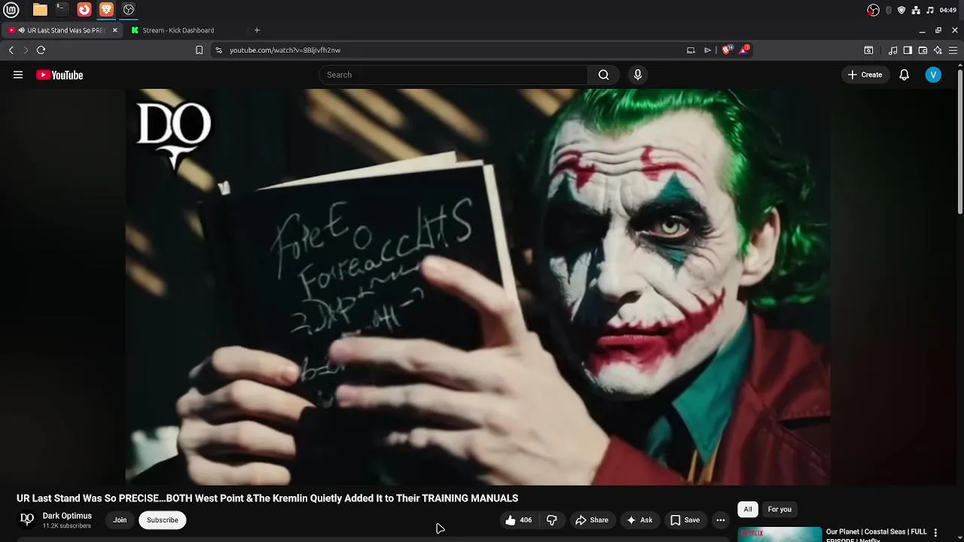Click the send/play arrow icon in address bar
Viewport: 964px width, 542px height.
pos(707,50)
